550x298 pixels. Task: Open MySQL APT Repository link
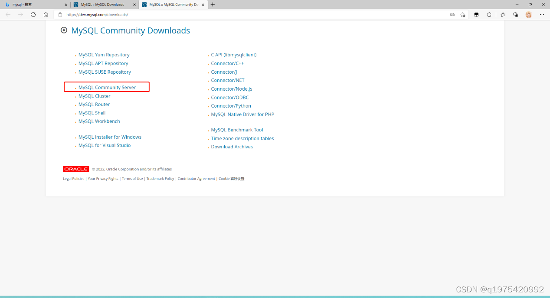pos(103,63)
